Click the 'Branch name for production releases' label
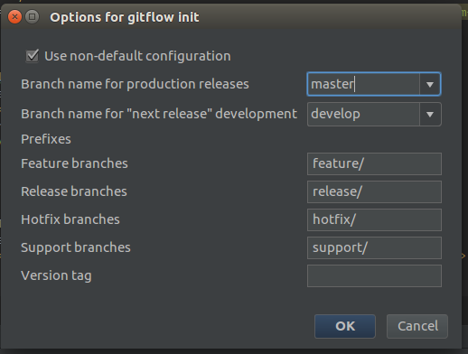468x354 pixels. pos(135,84)
